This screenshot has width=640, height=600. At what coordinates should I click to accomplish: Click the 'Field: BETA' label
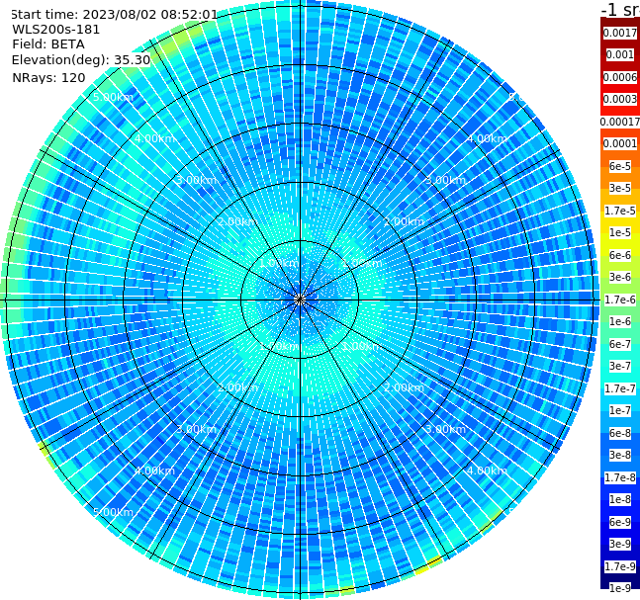(x=48, y=44)
